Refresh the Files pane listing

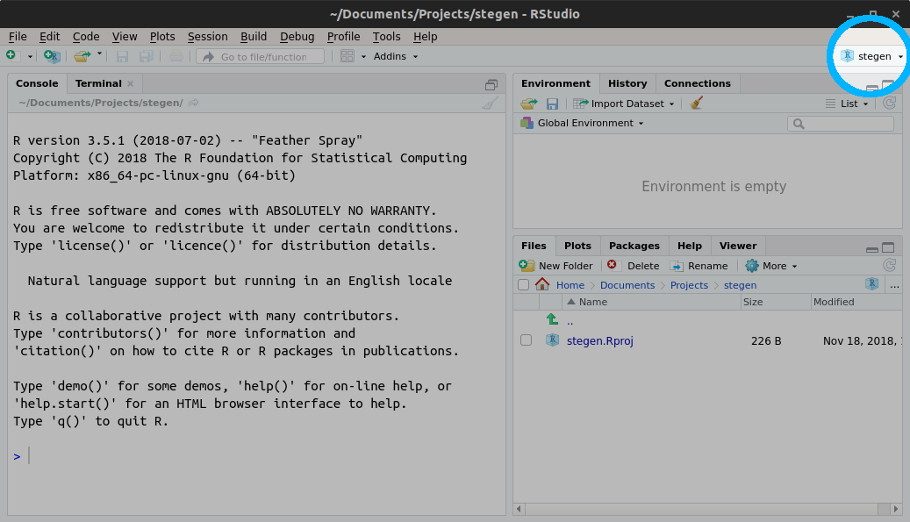(x=889, y=266)
